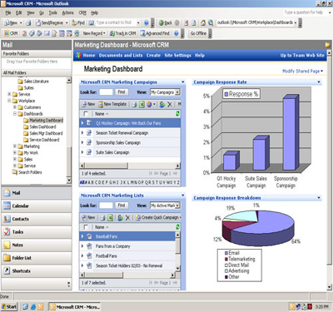Refresh the marketing campaigns list
Viewport: 333px width, 312px height.
tap(177, 113)
